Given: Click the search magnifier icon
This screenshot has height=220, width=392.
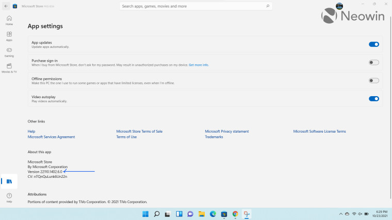Looking at the screenshot, I should click(268, 6).
